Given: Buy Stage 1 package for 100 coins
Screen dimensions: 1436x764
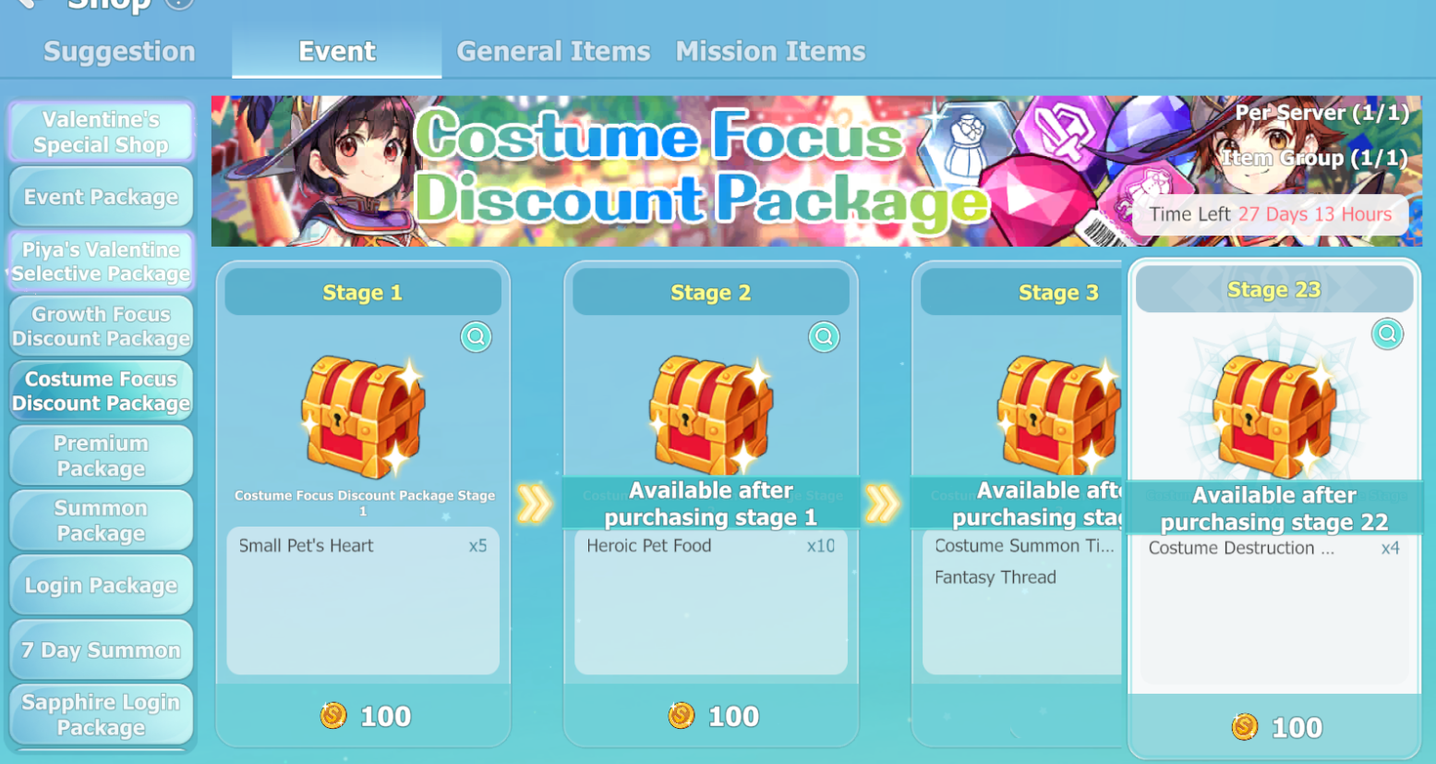Looking at the screenshot, I should (363, 716).
